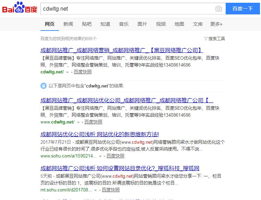261x200 pixels.
Task: Expand dropdown arrow next to www.sohu.com URL
Action: 100,156
